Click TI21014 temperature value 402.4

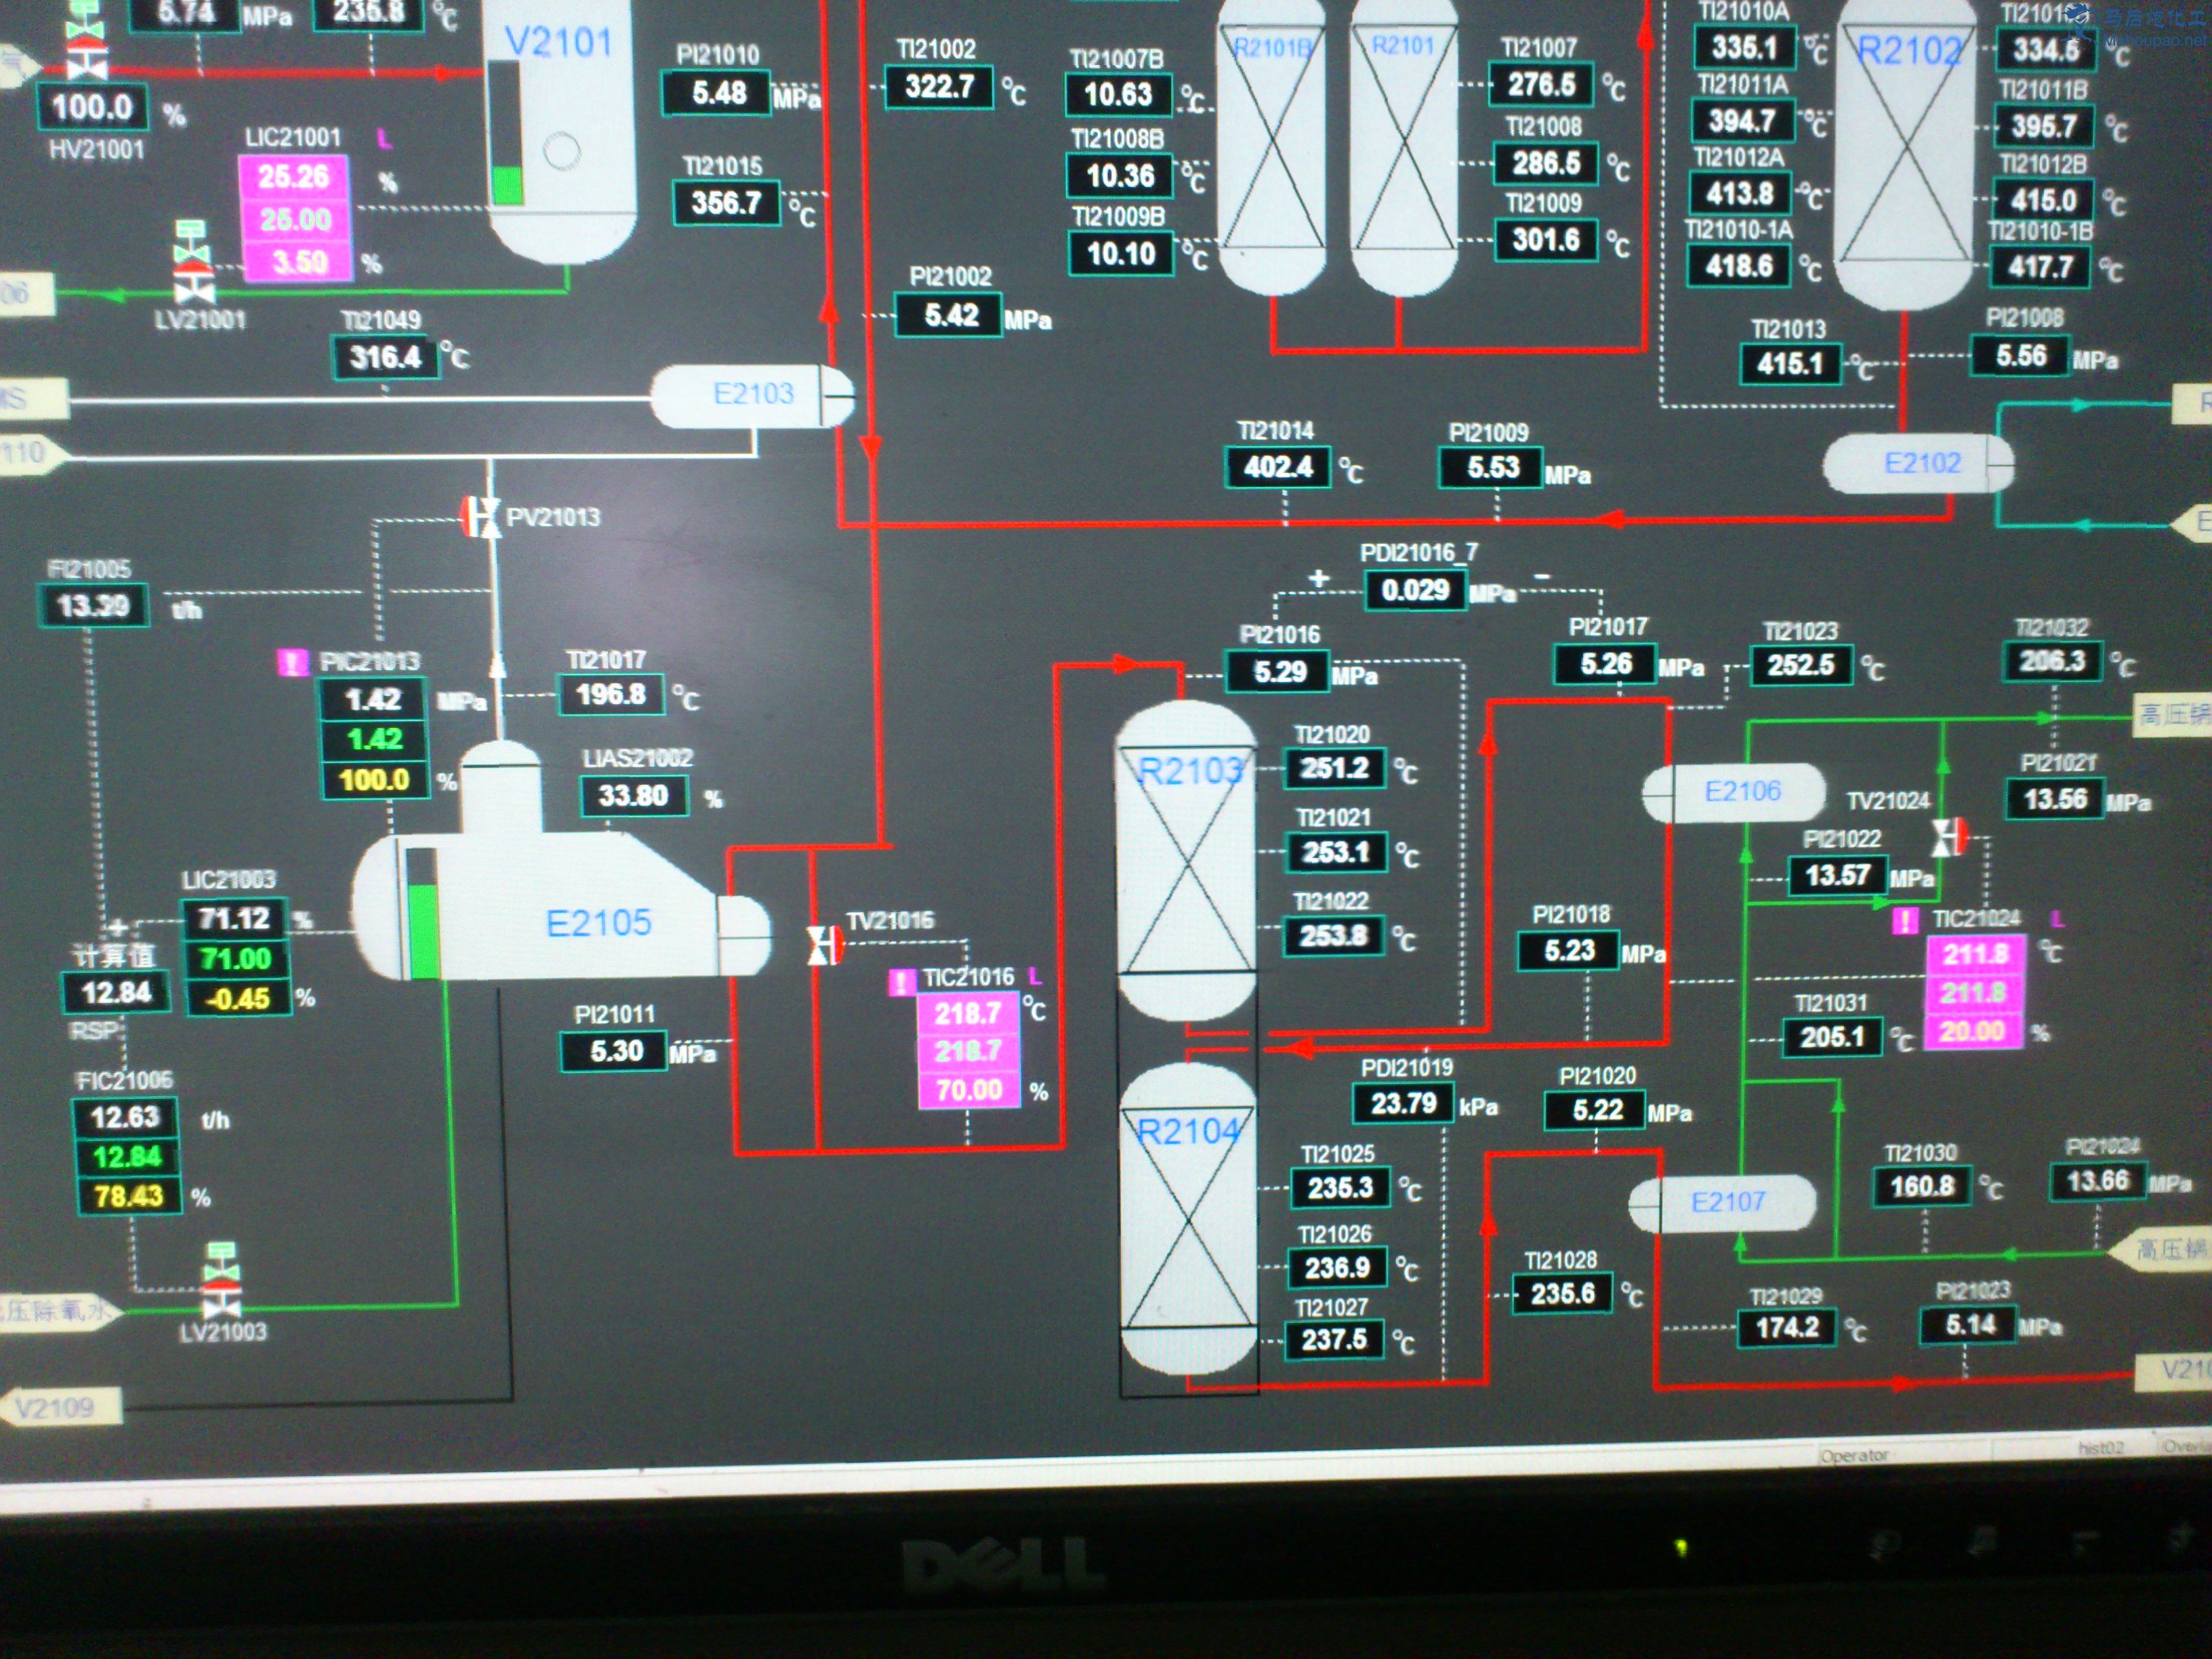(x=1278, y=467)
